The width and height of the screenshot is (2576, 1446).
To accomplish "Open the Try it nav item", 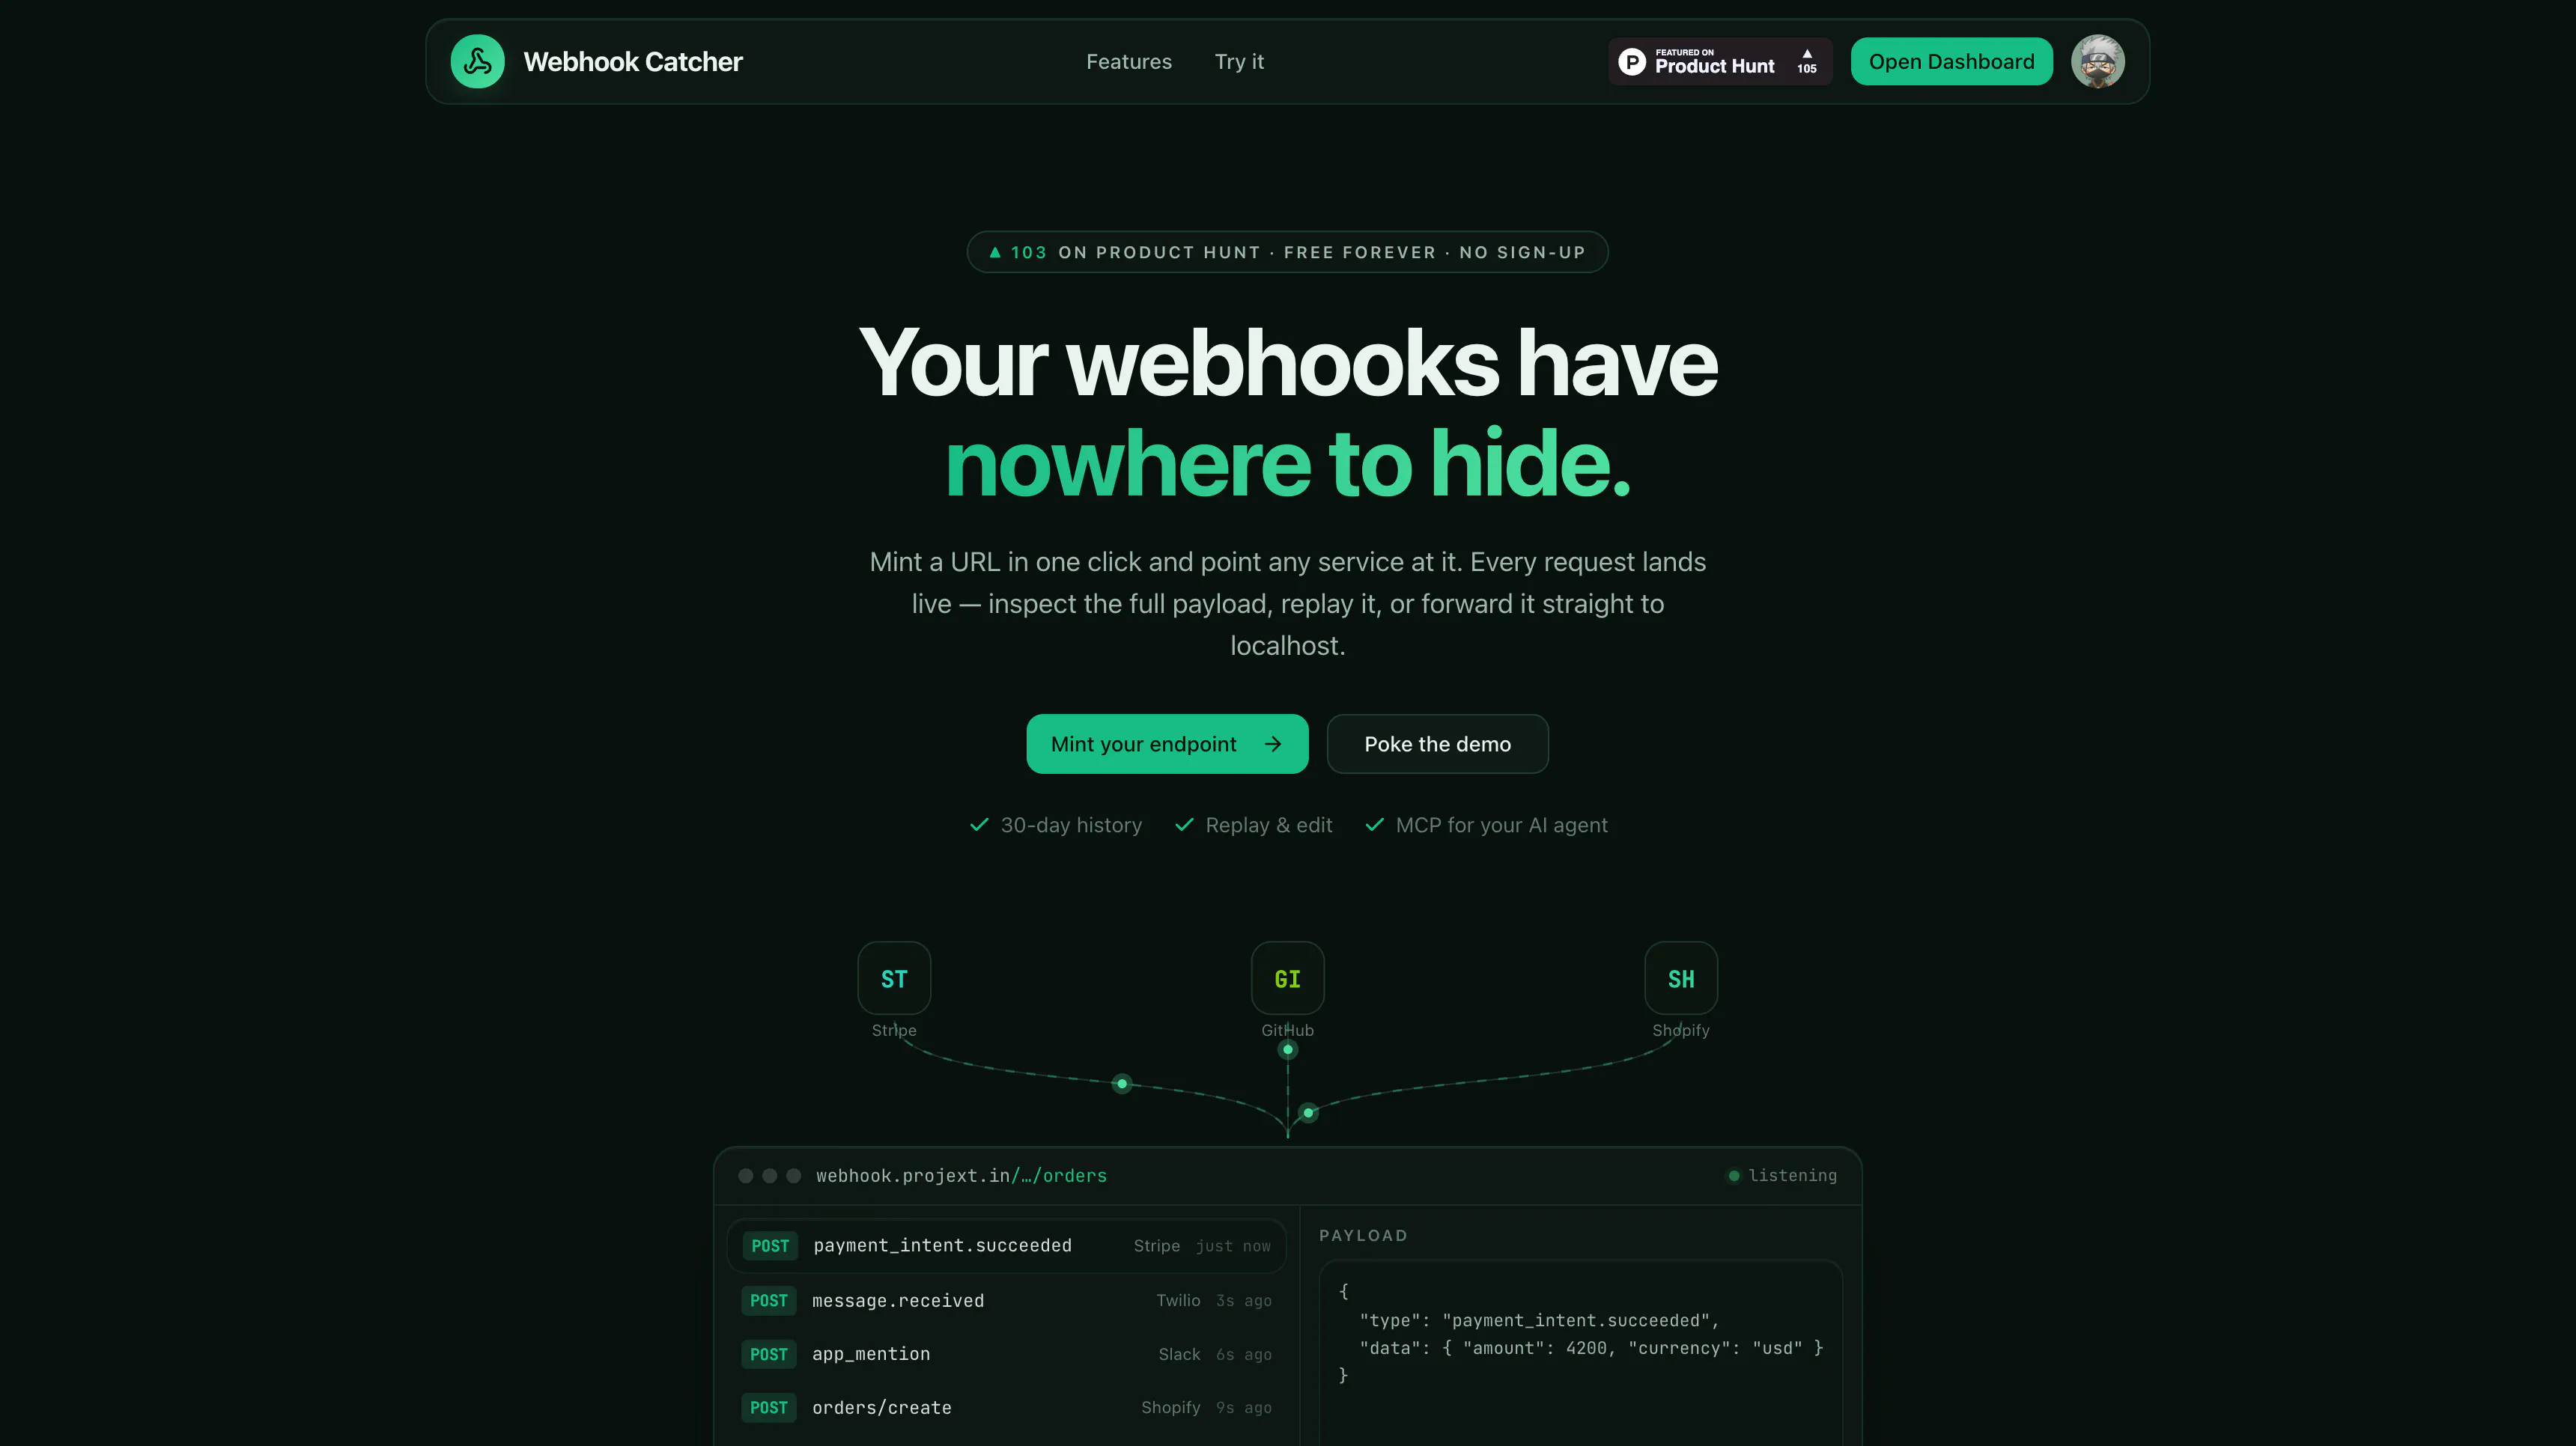I will click(1239, 61).
